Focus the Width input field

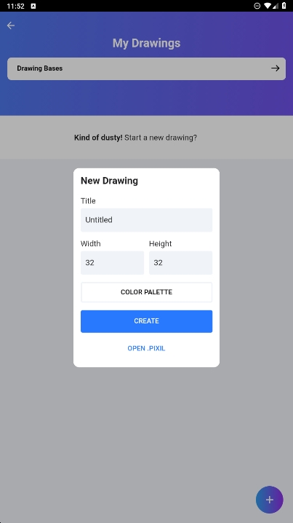[112, 263]
